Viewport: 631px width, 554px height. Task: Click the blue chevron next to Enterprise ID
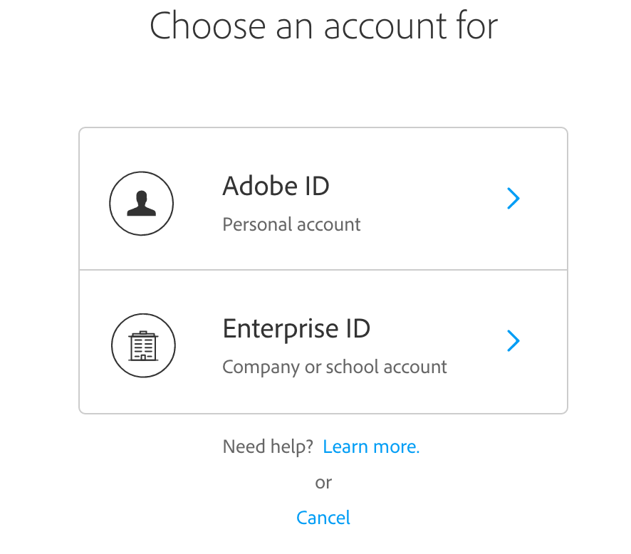coord(513,341)
